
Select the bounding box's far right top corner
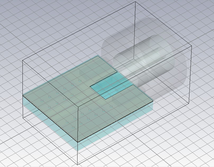191,47
